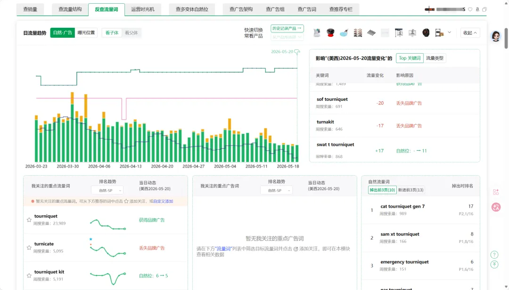This screenshot has width=509, height=290.
Task: Click the help question mark icon
Action: (x=494, y=255)
